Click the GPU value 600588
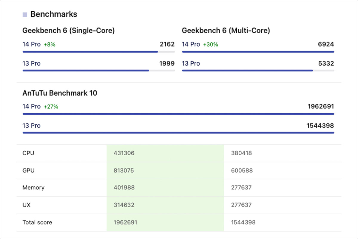This screenshot has height=239, width=358. [x=242, y=171]
